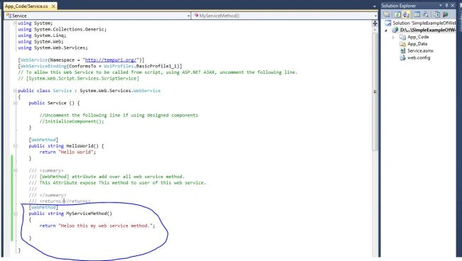The image size is (462, 261).
Task: Click "Heloo this my web service method." string
Action: click(105, 226)
